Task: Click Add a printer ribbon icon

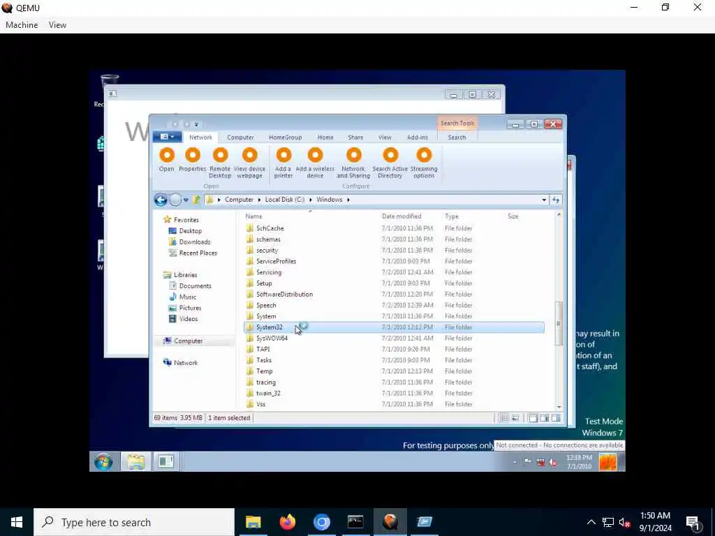Action: [x=283, y=156]
